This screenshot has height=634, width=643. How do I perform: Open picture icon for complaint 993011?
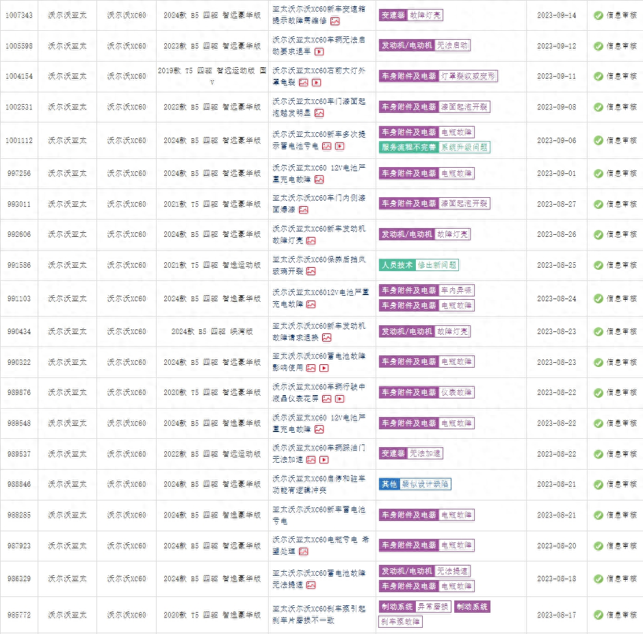pos(304,210)
